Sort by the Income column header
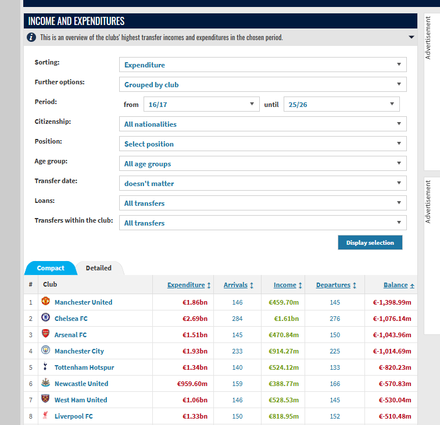Viewport: 440px width, 425px height. click(285, 285)
